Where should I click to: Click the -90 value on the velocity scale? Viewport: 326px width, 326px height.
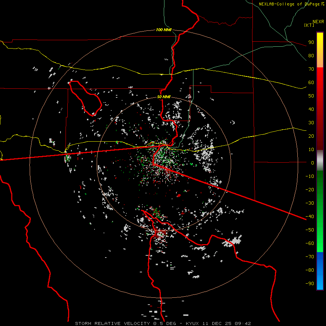(x=310, y=283)
